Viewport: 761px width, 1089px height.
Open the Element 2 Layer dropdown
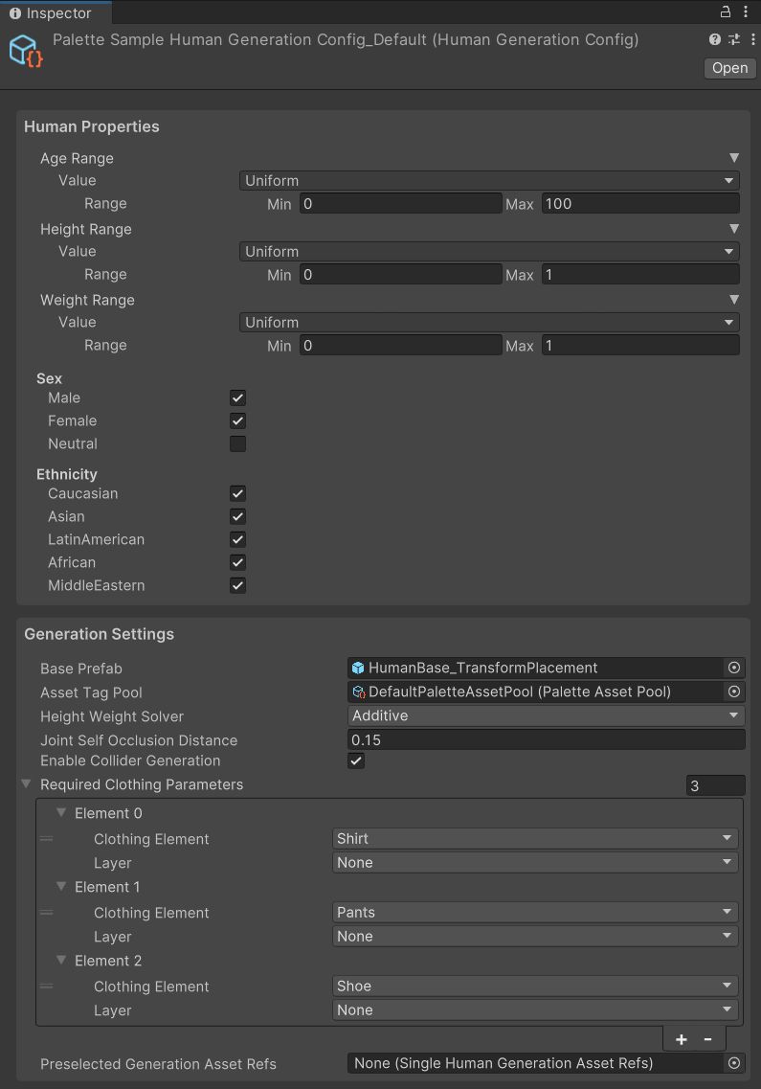(535, 1010)
